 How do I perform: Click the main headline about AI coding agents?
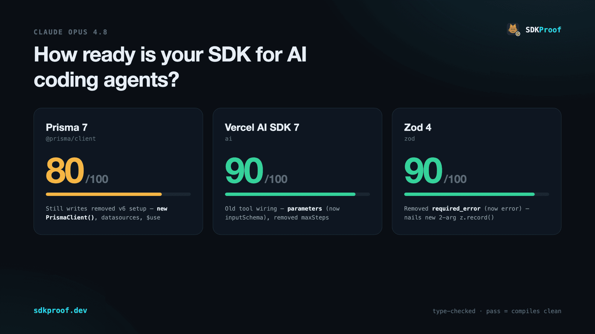click(170, 67)
